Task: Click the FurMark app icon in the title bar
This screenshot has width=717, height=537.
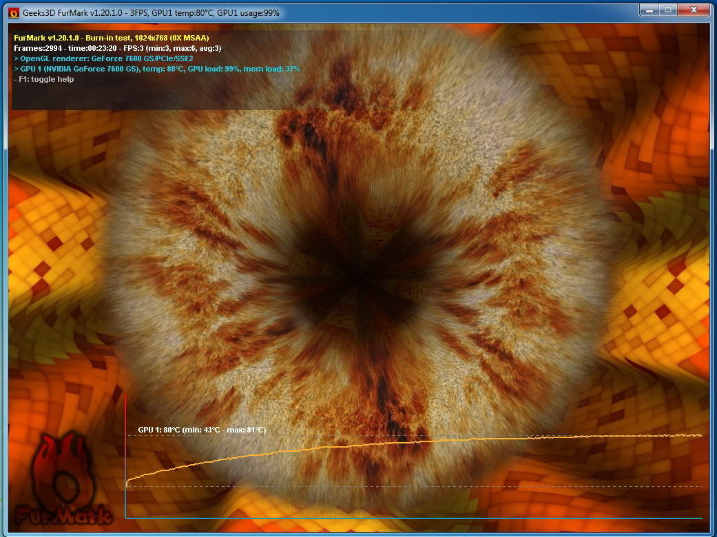Action: [14, 13]
